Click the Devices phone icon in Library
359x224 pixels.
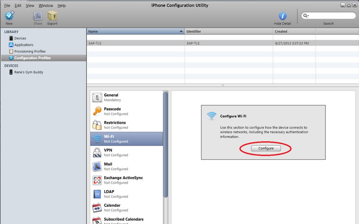(x=11, y=38)
